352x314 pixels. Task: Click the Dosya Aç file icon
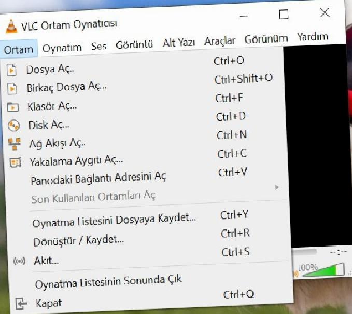pos(11,70)
